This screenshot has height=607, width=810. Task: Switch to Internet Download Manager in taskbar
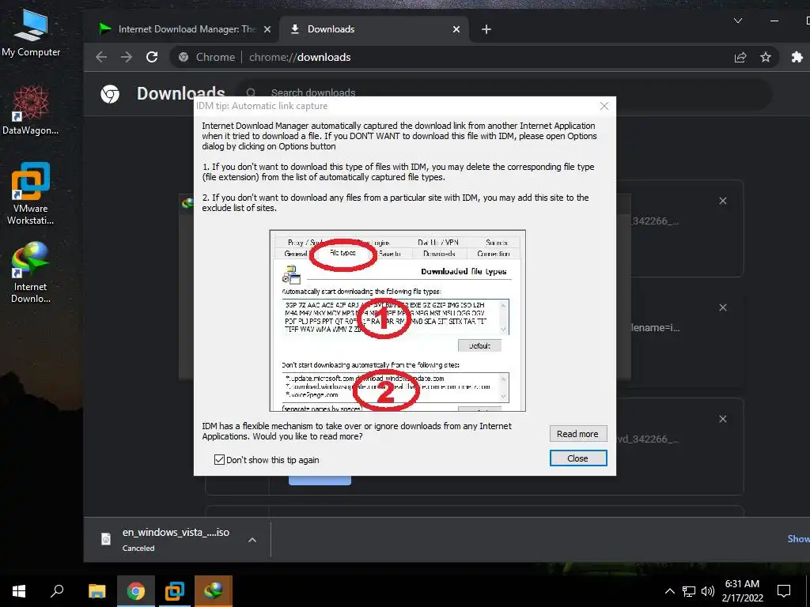[214, 591]
